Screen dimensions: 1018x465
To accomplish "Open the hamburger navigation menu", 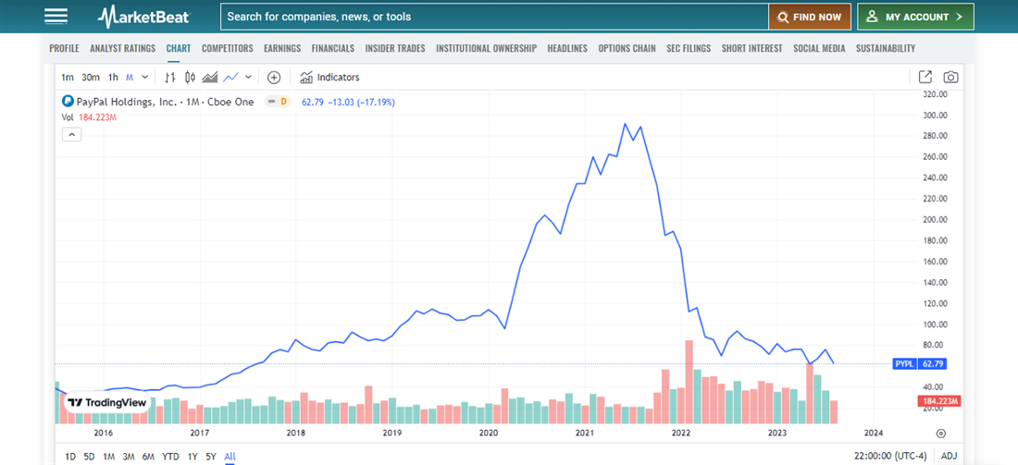I will point(56,17).
